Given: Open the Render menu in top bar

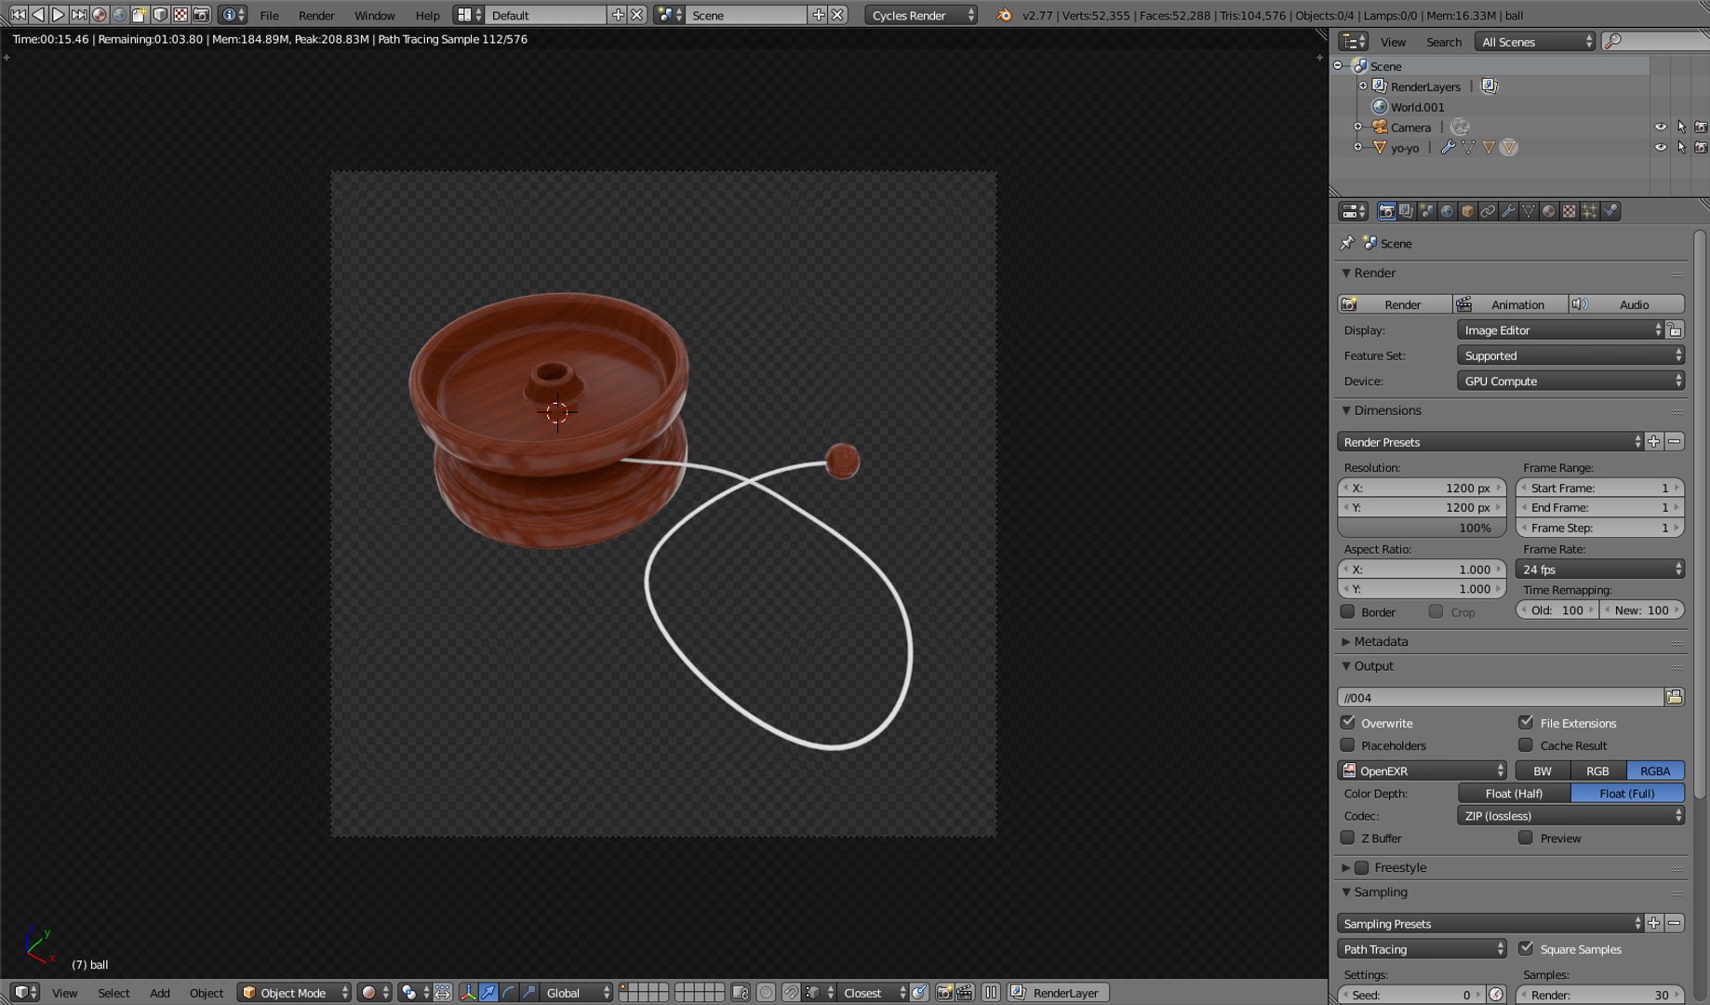Looking at the screenshot, I should [316, 15].
